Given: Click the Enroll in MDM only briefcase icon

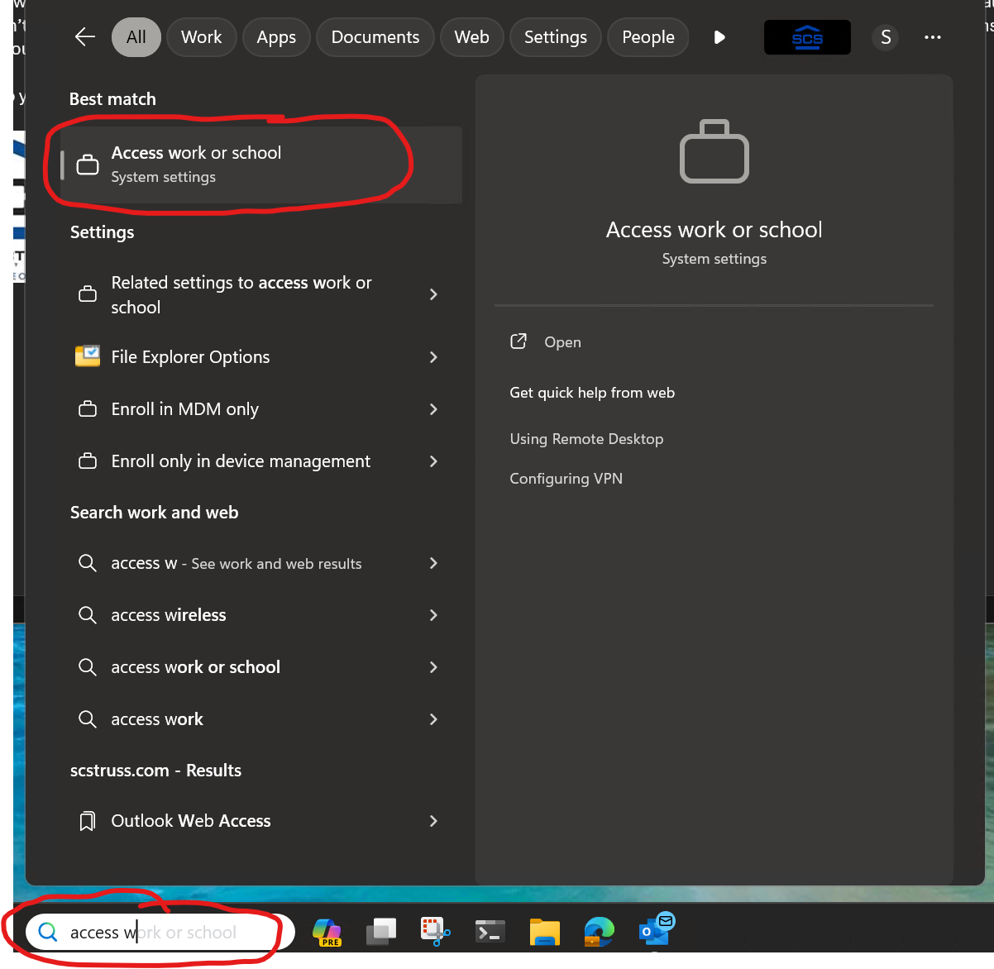Looking at the screenshot, I should tap(88, 409).
